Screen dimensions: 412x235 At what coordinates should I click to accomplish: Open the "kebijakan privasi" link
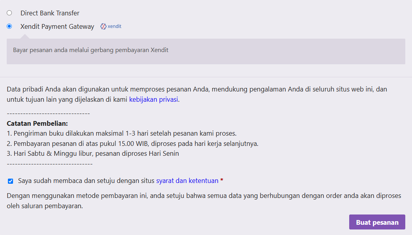coord(154,99)
